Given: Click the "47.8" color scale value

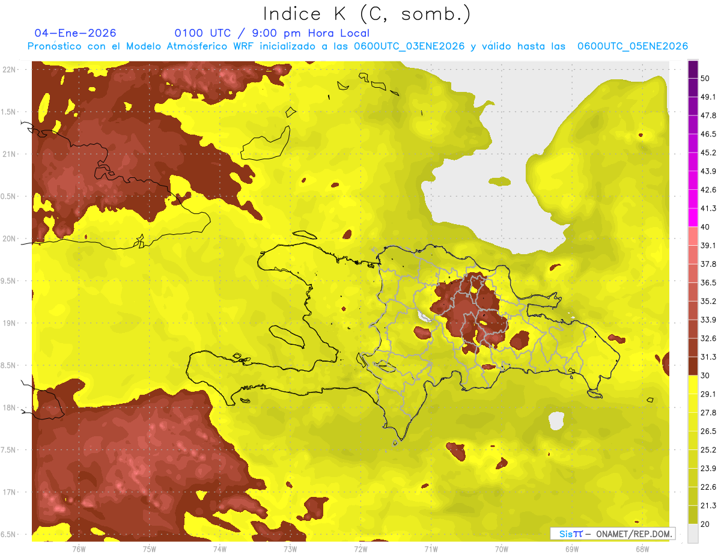Looking at the screenshot, I should coord(708,115).
